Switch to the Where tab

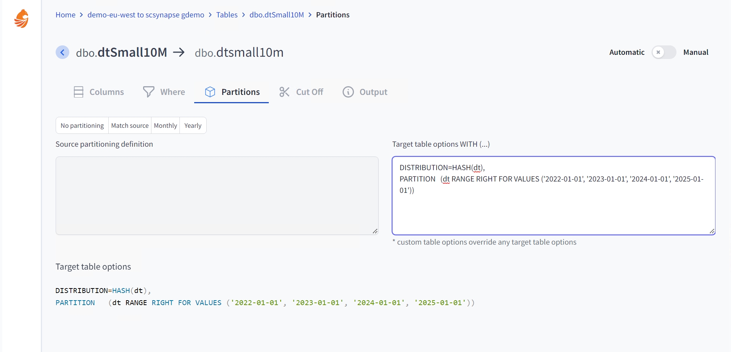point(172,92)
